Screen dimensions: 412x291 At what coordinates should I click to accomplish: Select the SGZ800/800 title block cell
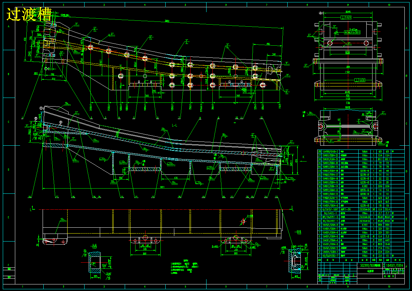point(370,265)
